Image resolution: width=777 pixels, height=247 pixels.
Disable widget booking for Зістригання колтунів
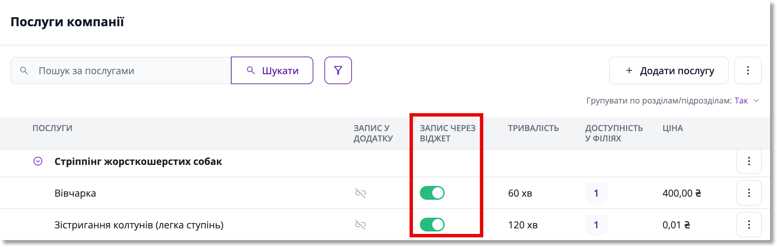432,225
